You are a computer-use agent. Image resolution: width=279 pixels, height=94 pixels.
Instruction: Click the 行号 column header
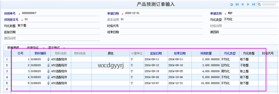pyautogui.click(x=20, y=53)
